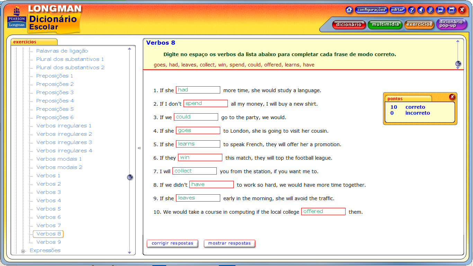The height and width of the screenshot is (266, 473).
Task: Focus the sentence 10 field containing 'offered'
Action: [323, 212]
